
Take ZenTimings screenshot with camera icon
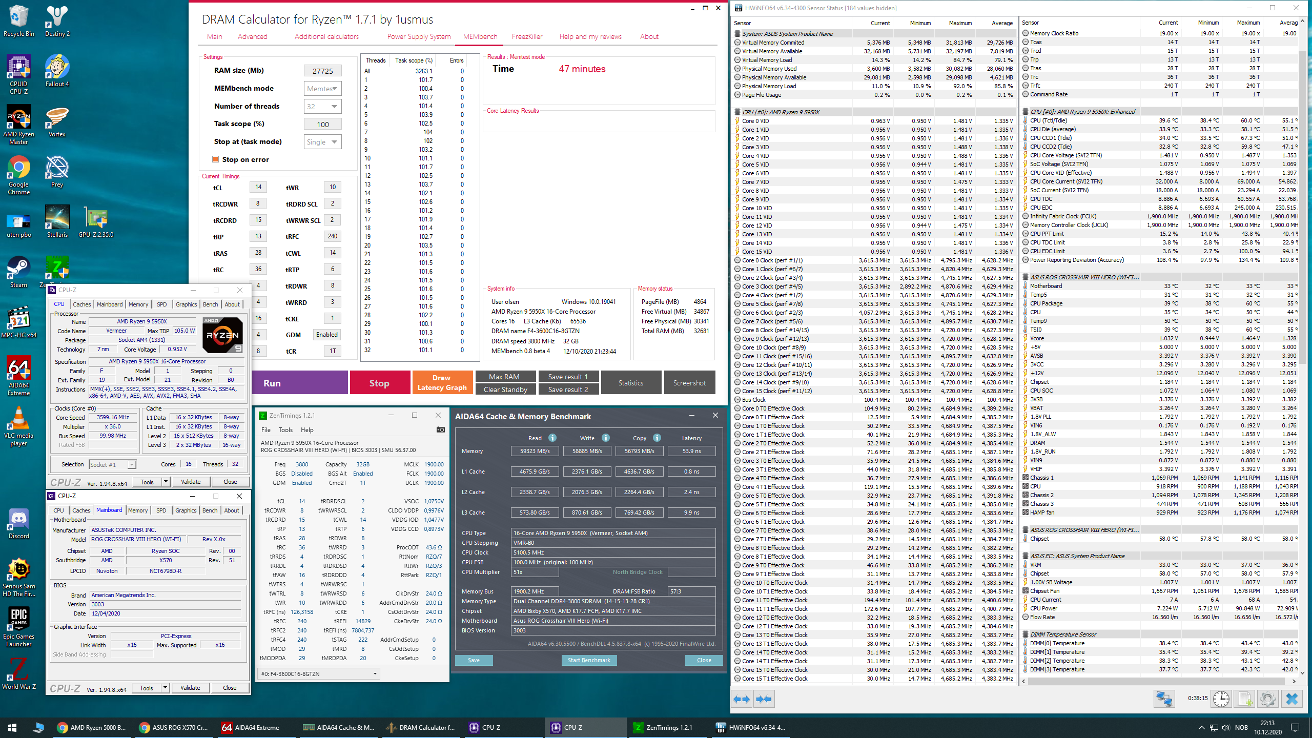pos(440,429)
